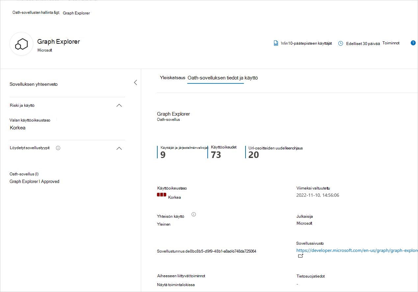Click the Graph Explorer breadcrumb entry
The width and height of the screenshot is (418, 292).
76,13
